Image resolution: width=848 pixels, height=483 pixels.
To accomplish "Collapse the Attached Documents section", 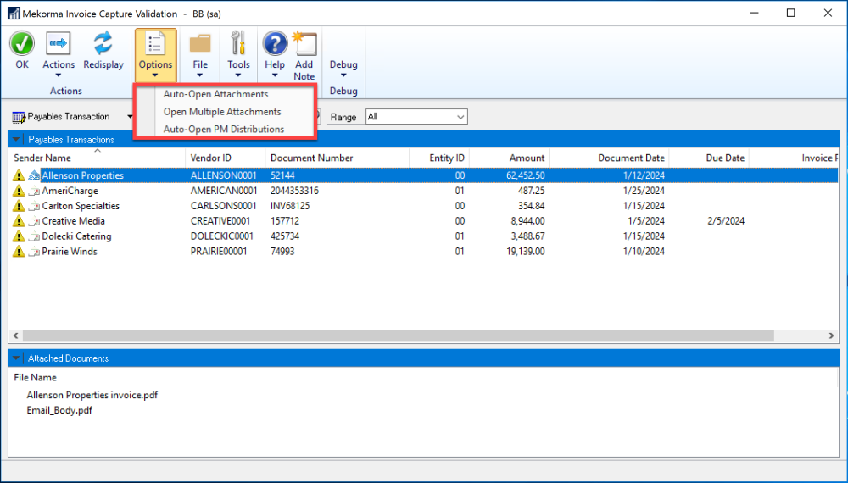I will (16, 358).
